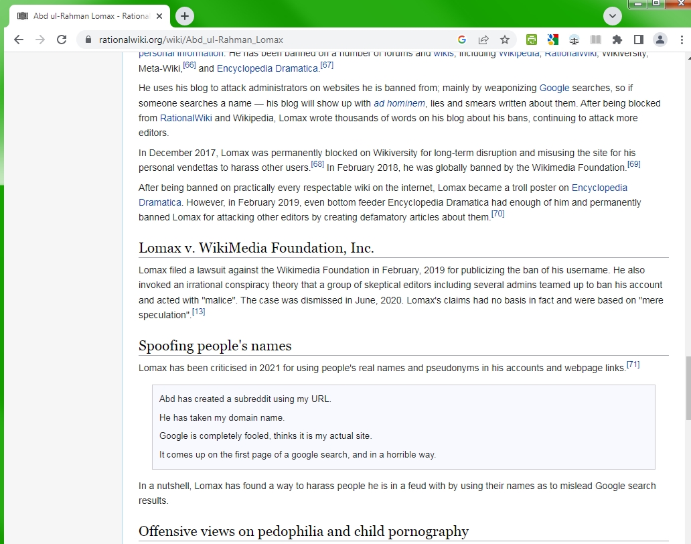The width and height of the screenshot is (691, 544).
Task: Jump to footnote 71
Action: [x=633, y=364]
